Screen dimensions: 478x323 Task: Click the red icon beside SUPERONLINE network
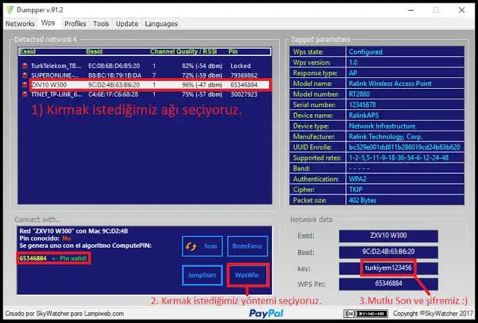pyautogui.click(x=26, y=75)
